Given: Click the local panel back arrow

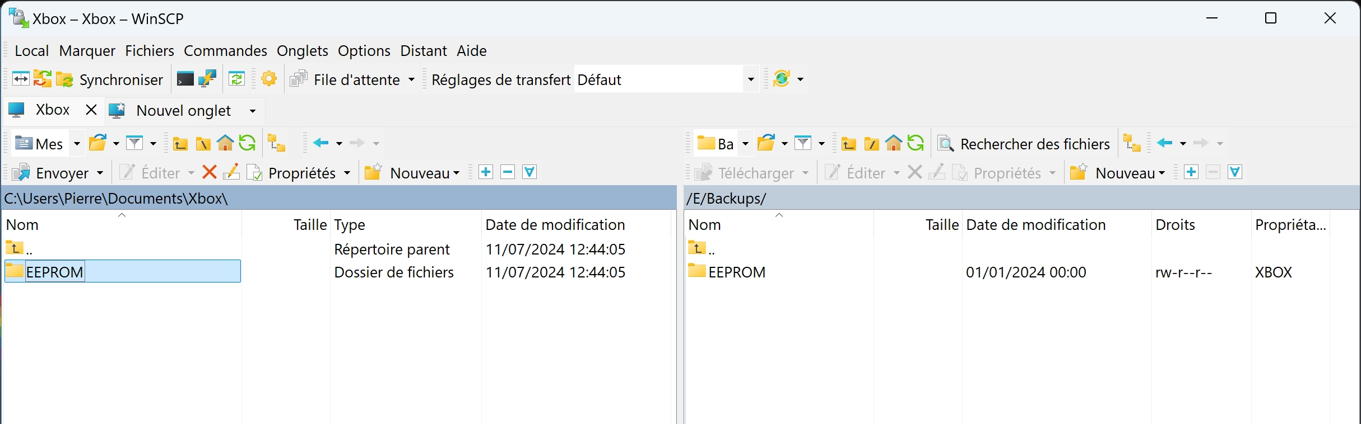Looking at the screenshot, I should pyautogui.click(x=321, y=143).
